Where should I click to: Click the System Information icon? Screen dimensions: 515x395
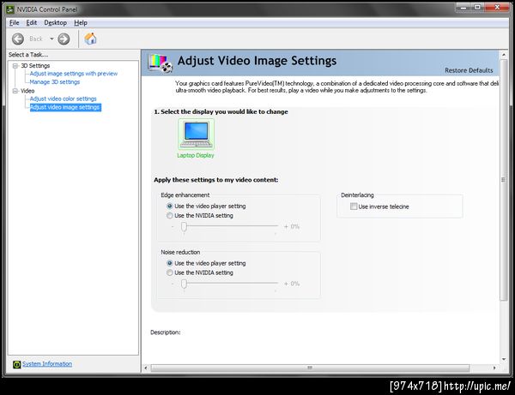[17, 364]
